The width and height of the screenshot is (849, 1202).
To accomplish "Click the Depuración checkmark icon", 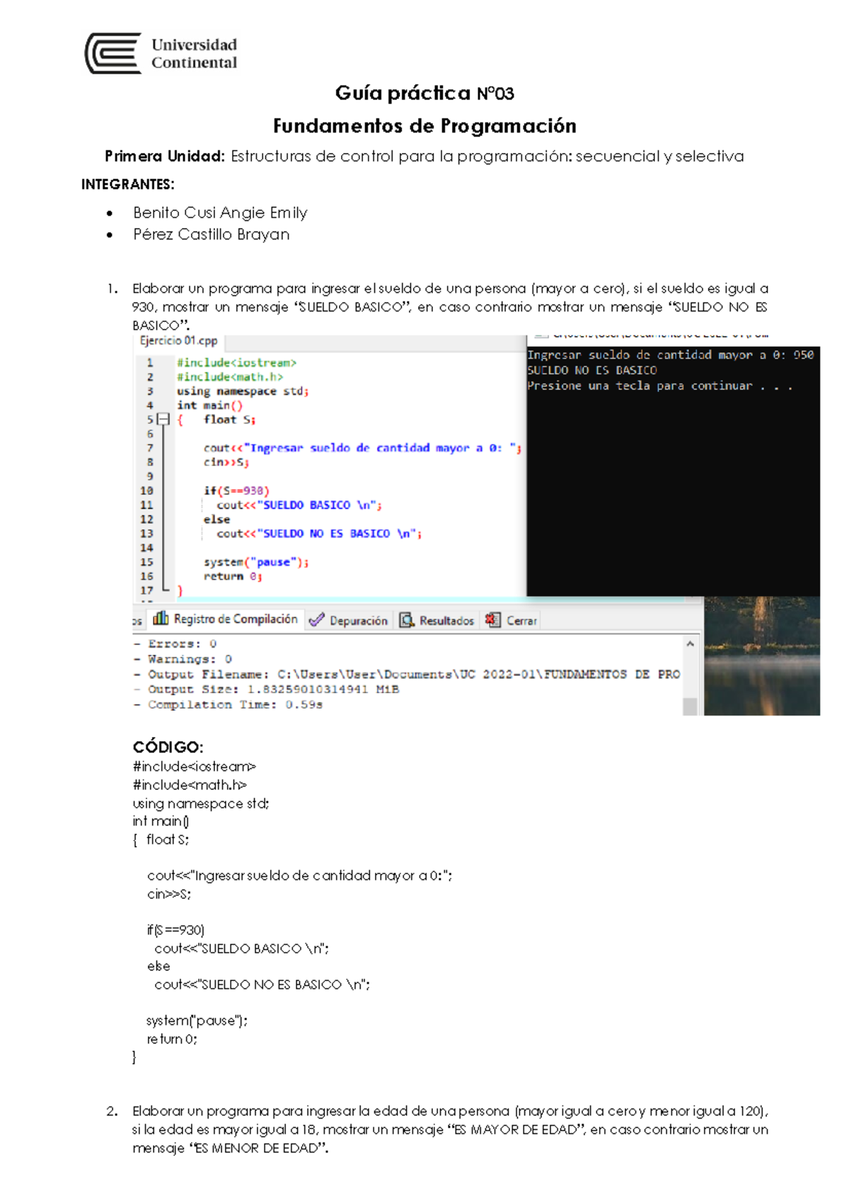I will (317, 620).
